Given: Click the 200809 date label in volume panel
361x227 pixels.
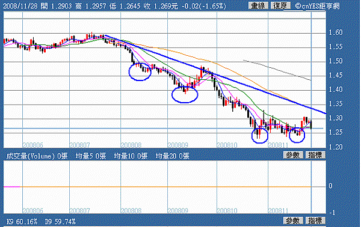Looking at the screenshot, I should pyautogui.click(x=177, y=210).
